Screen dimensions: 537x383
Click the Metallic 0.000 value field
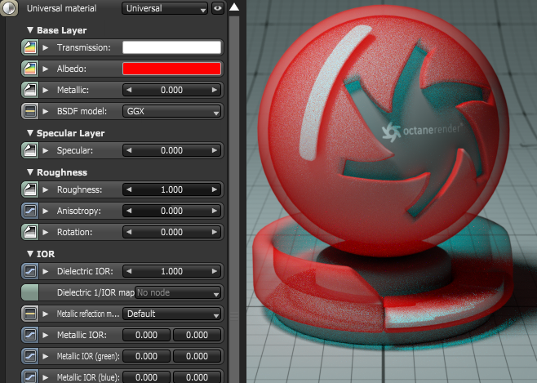[x=171, y=90]
